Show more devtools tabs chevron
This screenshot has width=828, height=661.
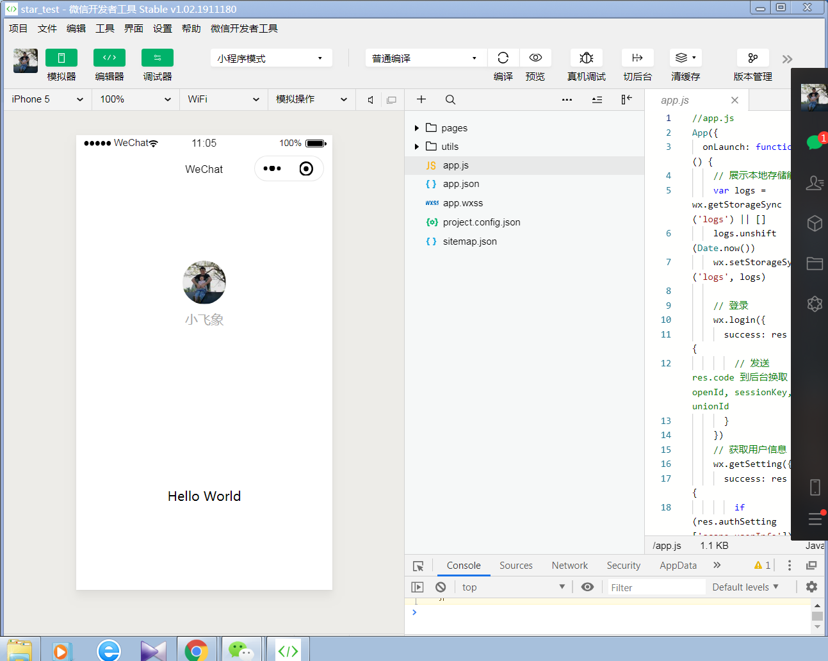tap(717, 565)
